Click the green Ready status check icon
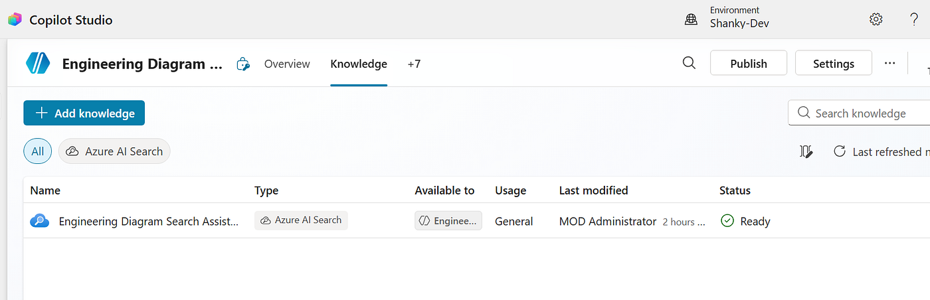 [727, 220]
